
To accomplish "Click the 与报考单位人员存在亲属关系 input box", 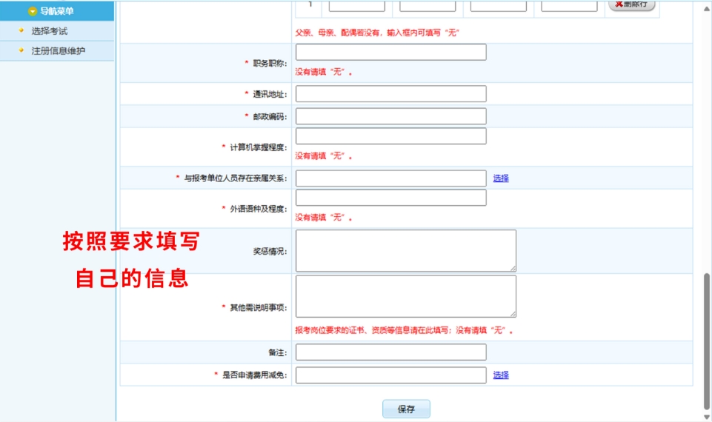I will [x=390, y=178].
